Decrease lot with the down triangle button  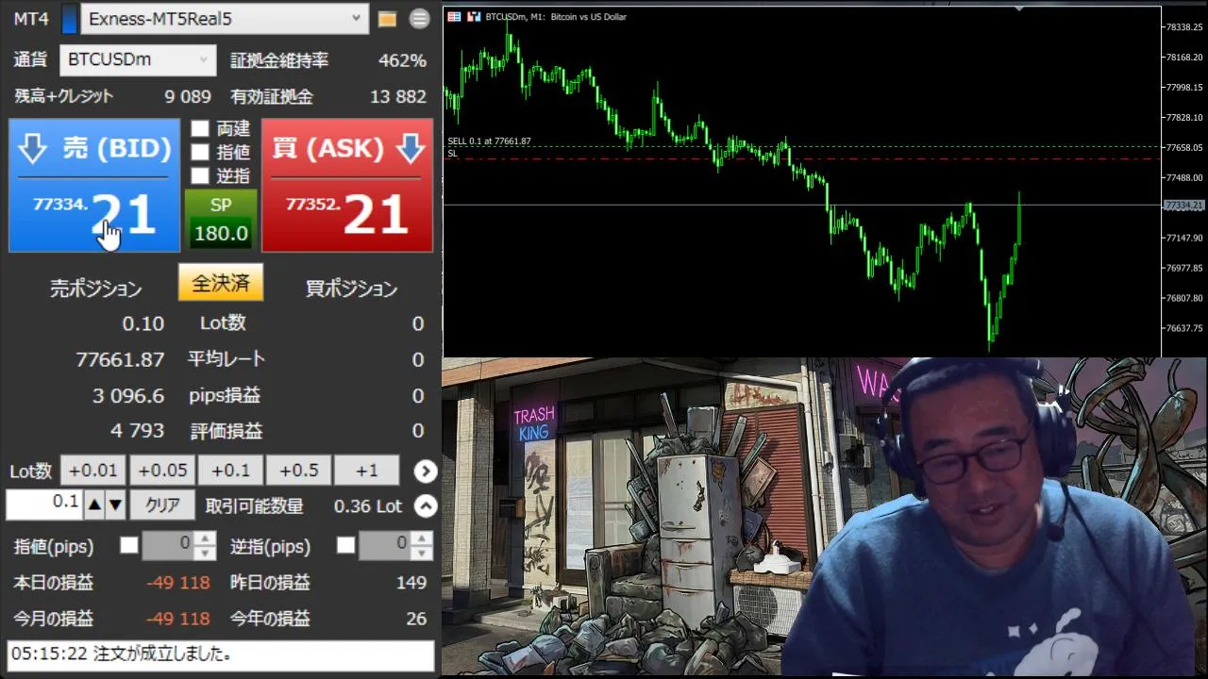[x=115, y=505]
